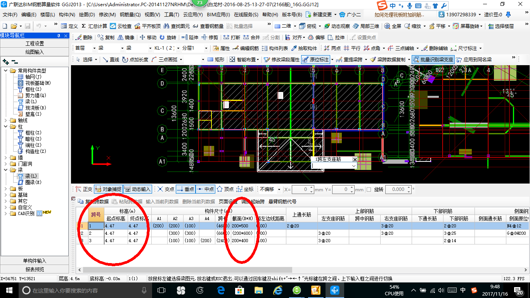Click the 删除 (delete) eraser tool

click(x=84, y=38)
